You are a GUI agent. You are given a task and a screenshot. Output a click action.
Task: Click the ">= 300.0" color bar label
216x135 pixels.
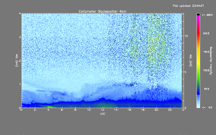point(207,15)
